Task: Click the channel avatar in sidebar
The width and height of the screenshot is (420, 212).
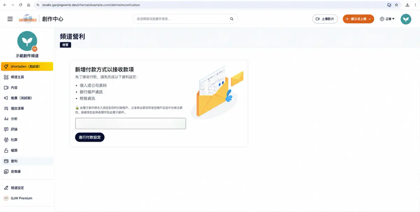Action: [27, 41]
